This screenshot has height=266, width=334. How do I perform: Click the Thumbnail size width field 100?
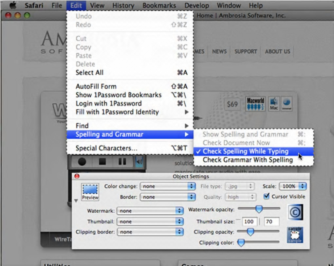(x=249, y=222)
